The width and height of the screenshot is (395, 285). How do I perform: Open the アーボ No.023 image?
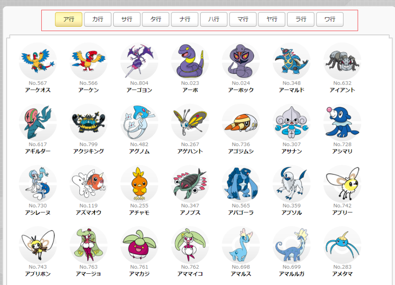pos(190,61)
